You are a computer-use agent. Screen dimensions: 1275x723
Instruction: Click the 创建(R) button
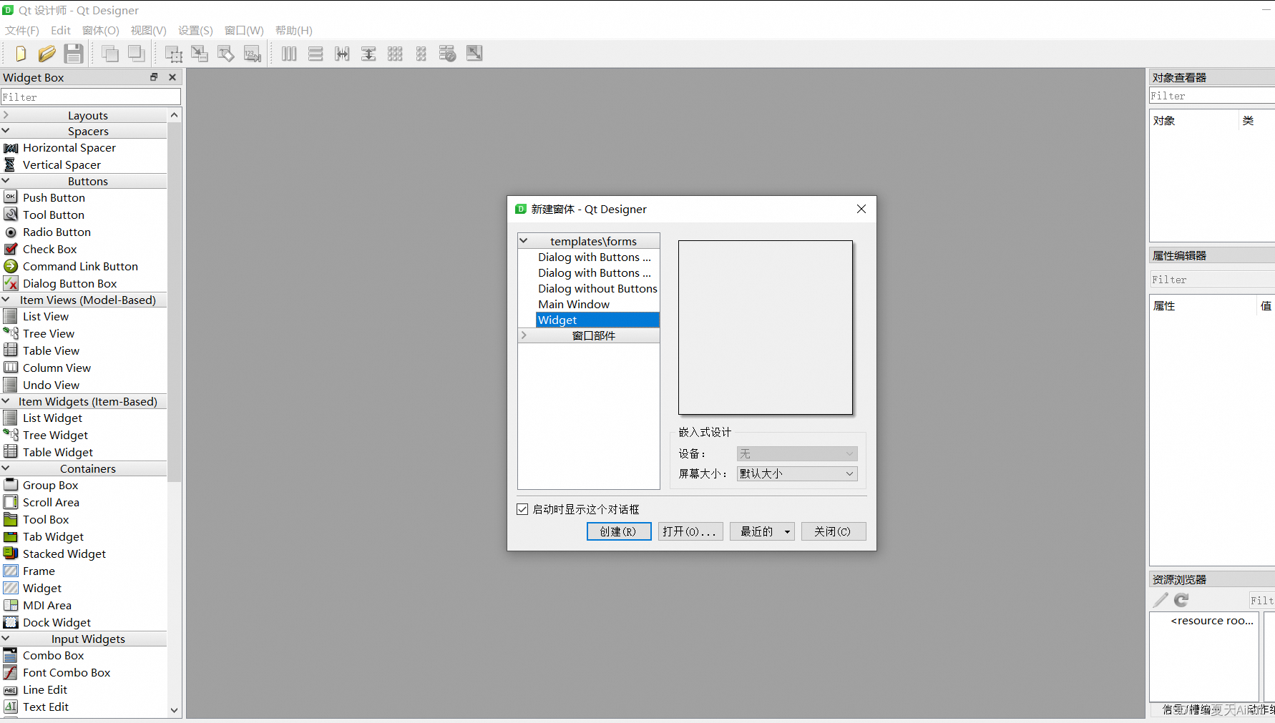(x=619, y=531)
